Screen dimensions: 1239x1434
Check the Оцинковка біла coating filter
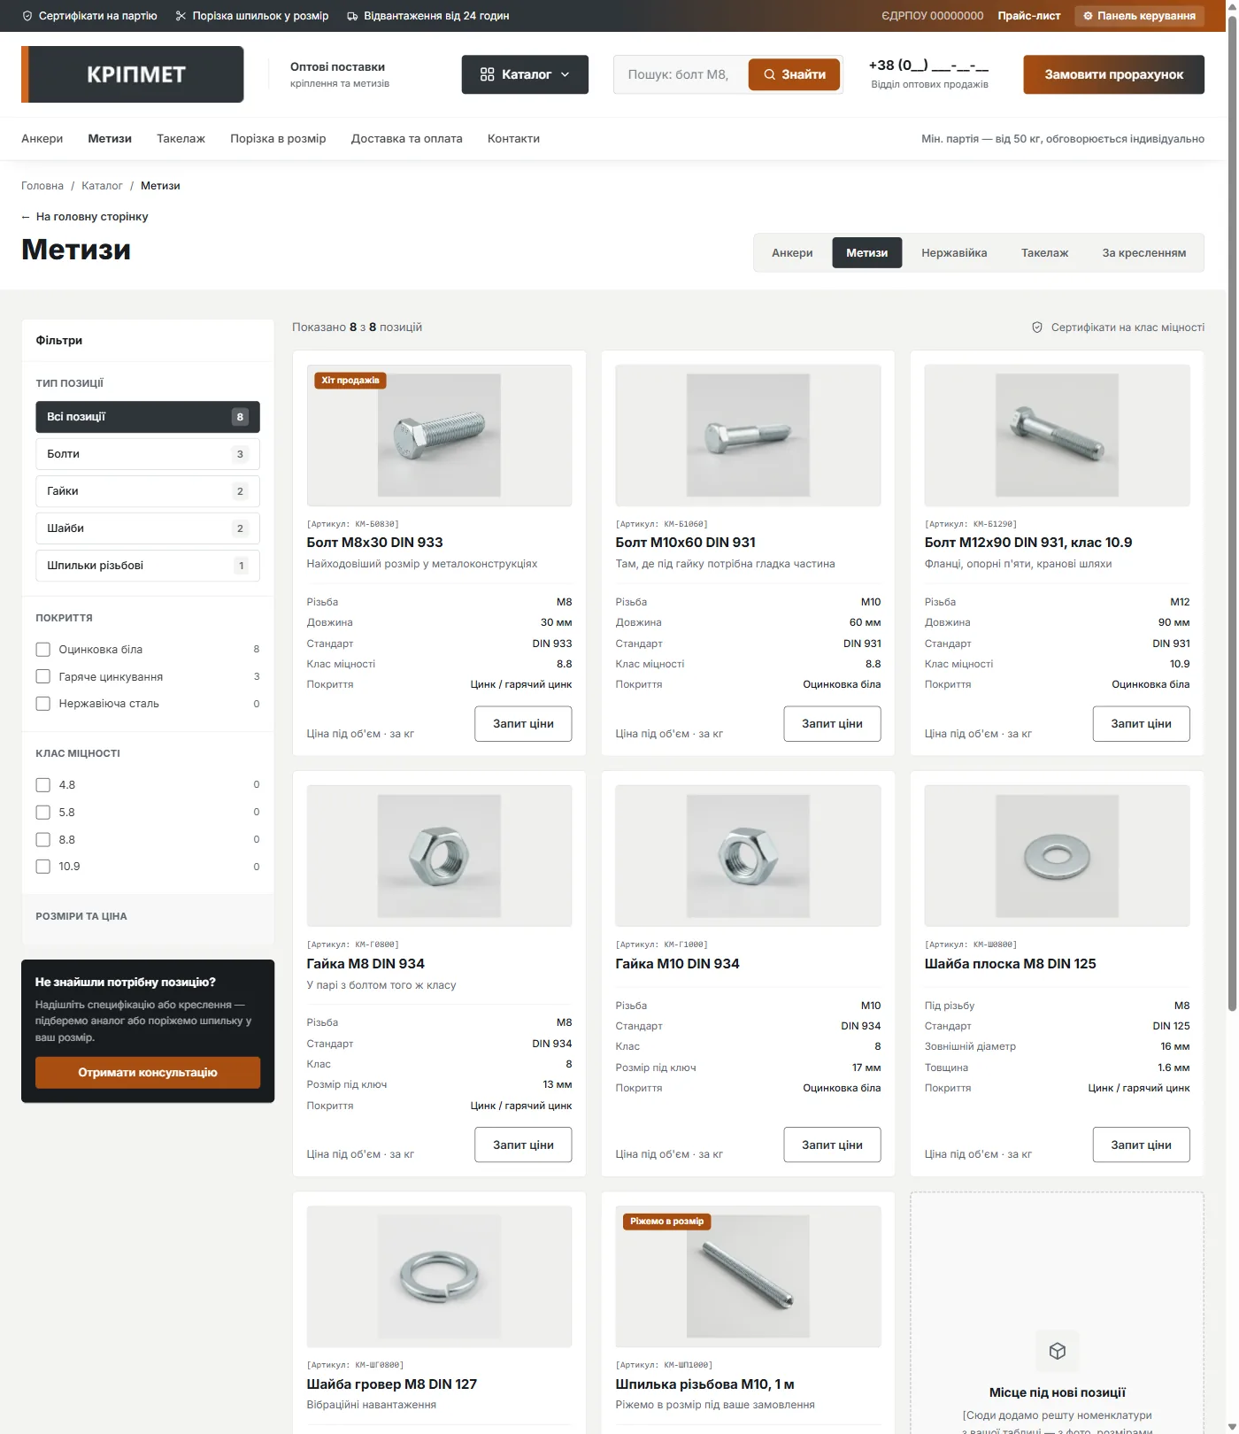click(42, 650)
